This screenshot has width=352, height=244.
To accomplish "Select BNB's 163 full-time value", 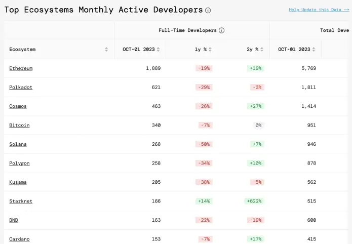I will coord(156,220).
